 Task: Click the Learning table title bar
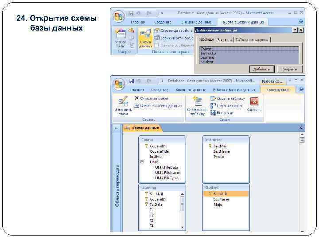tap(162, 188)
